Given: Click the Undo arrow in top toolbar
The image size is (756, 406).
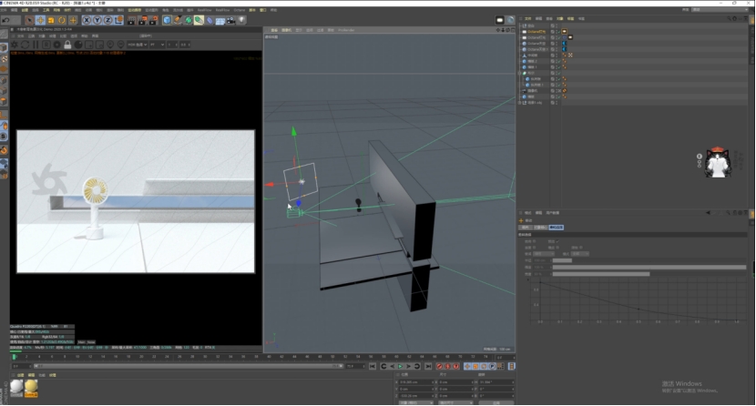Looking at the screenshot, I should point(5,20).
